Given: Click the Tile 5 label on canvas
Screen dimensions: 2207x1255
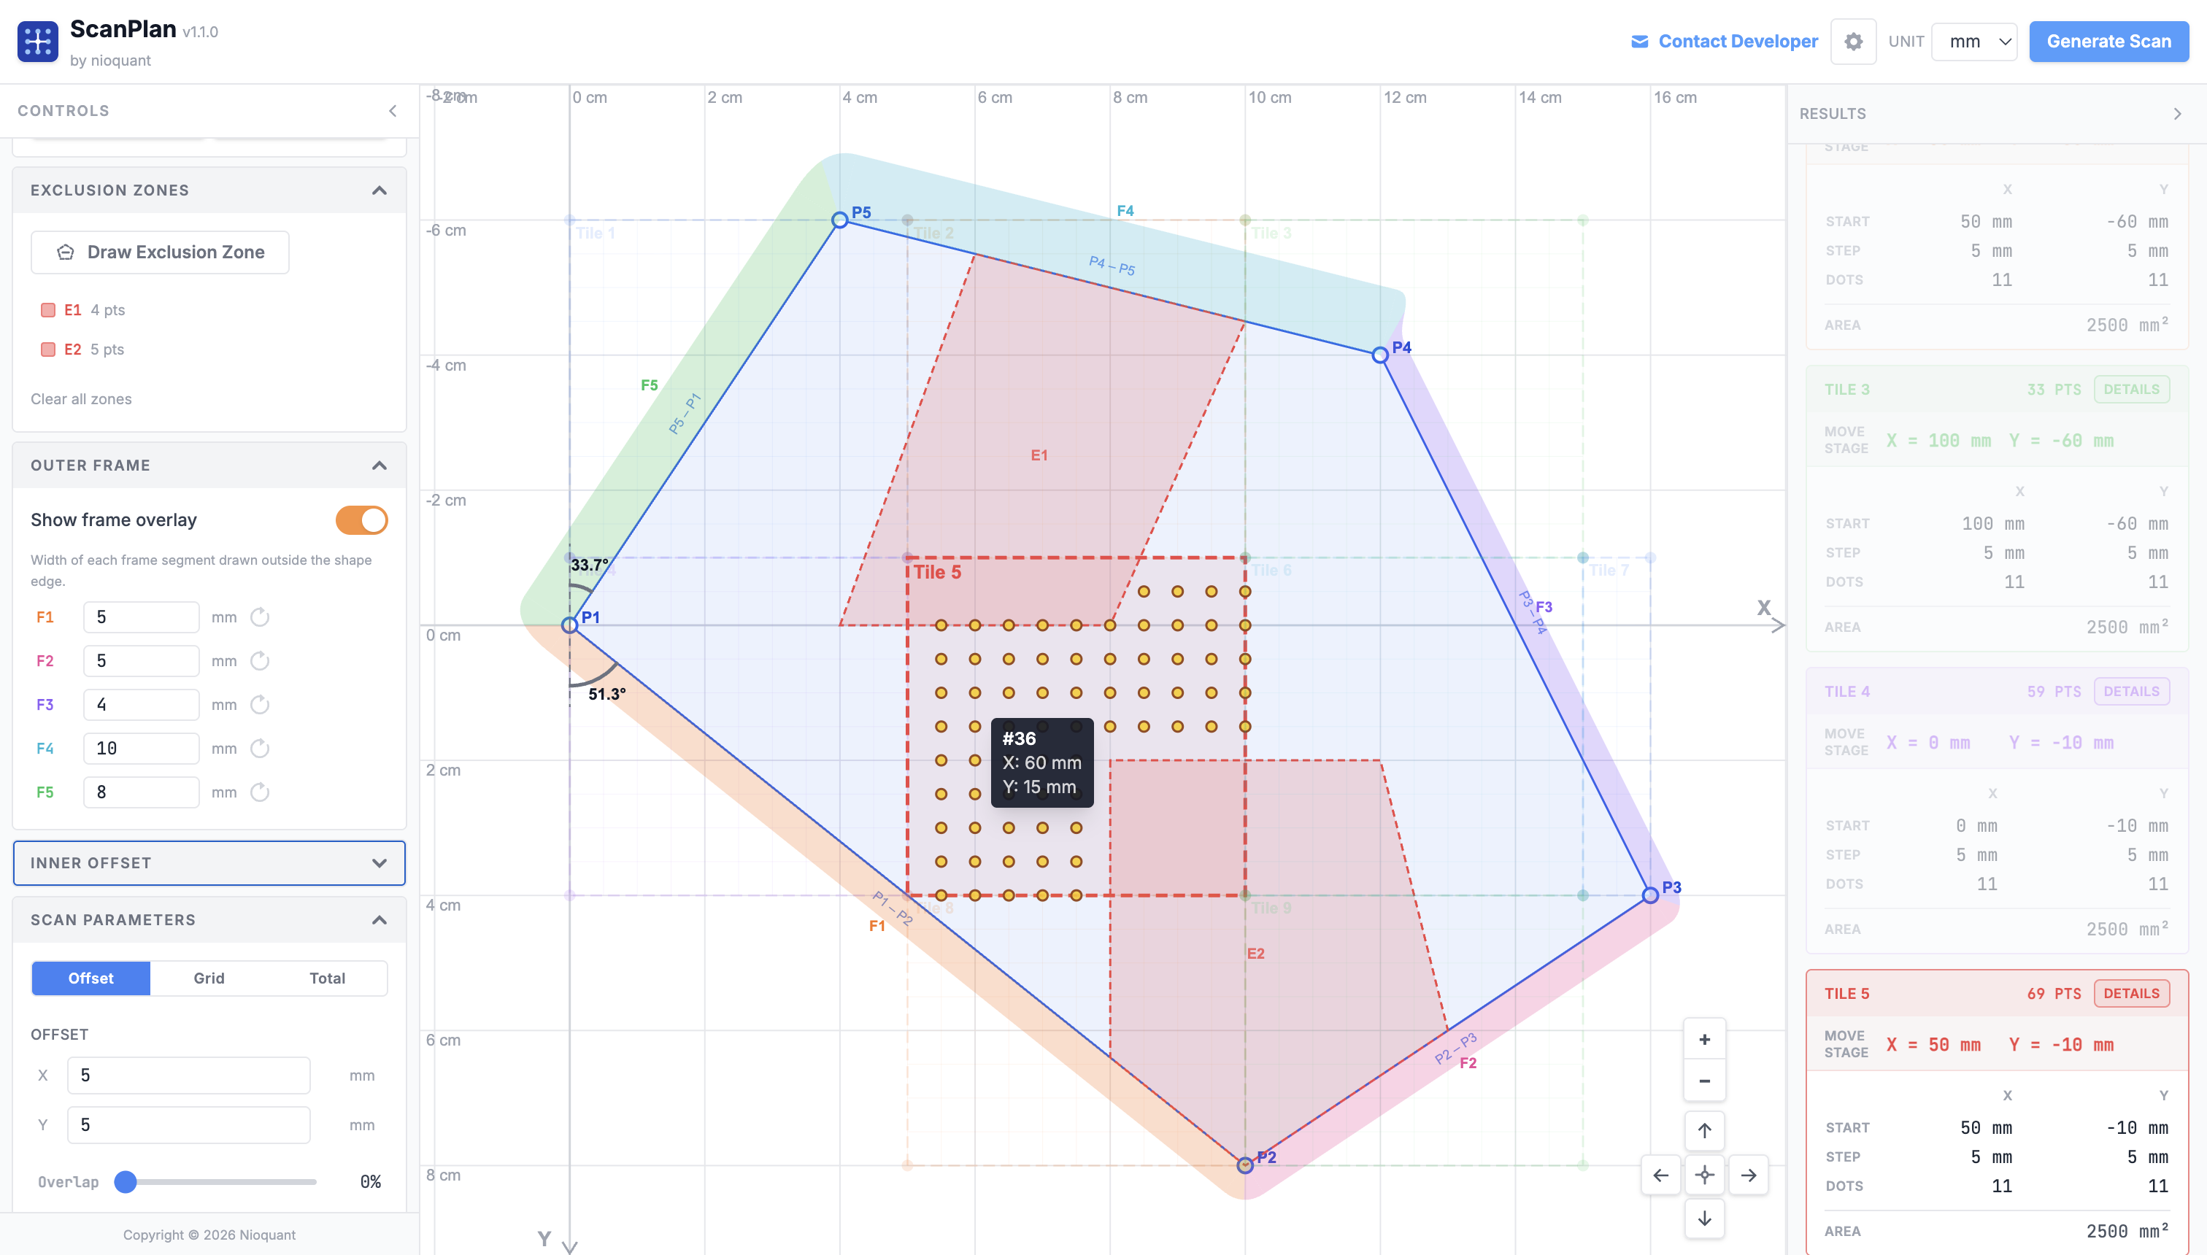Looking at the screenshot, I should click(x=937, y=572).
